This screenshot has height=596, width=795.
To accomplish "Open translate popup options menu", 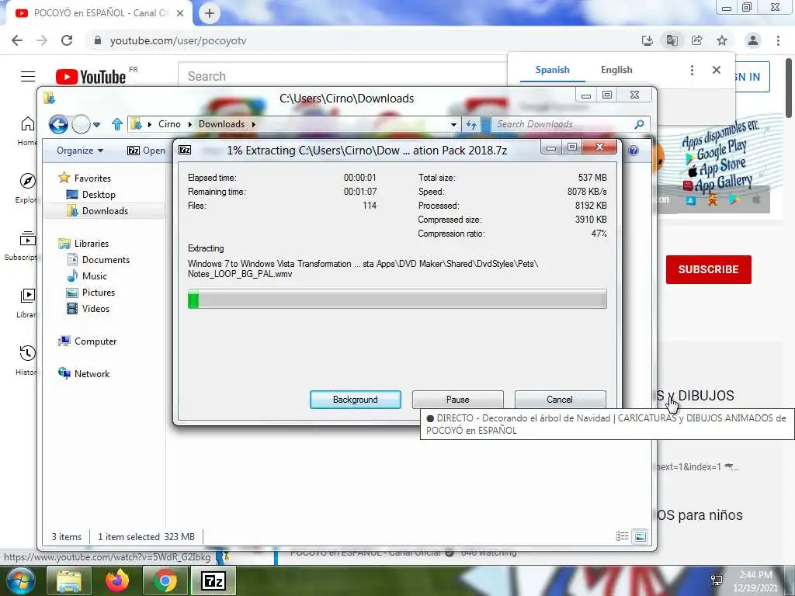I will pyautogui.click(x=692, y=70).
